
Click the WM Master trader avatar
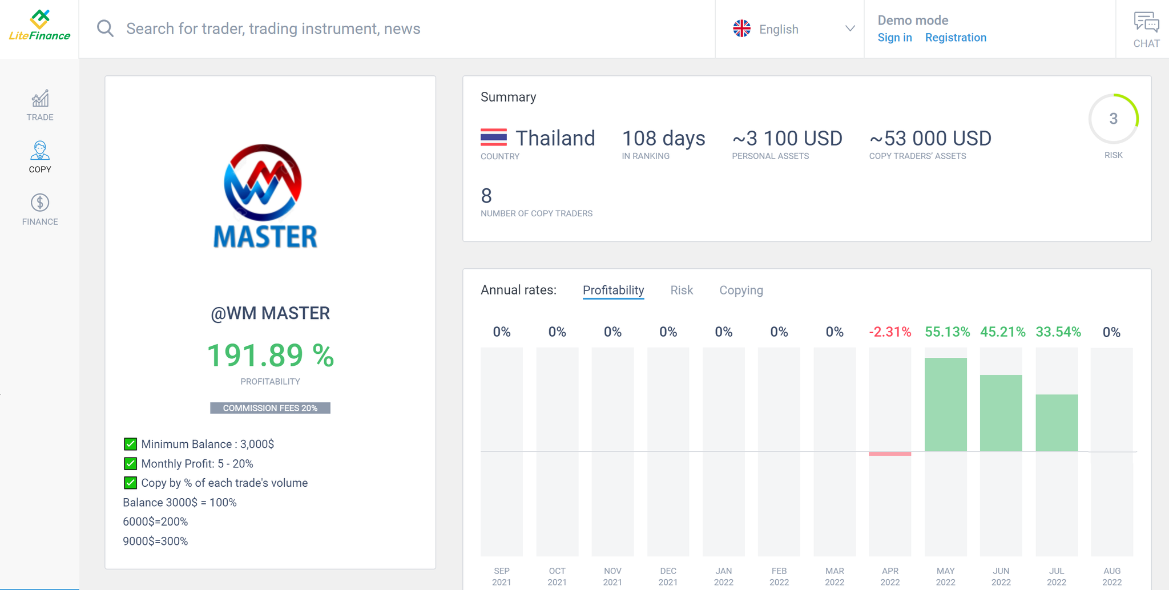click(x=264, y=196)
